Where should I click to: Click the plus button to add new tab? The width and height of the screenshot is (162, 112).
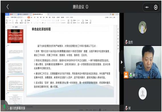(x=48, y=14)
